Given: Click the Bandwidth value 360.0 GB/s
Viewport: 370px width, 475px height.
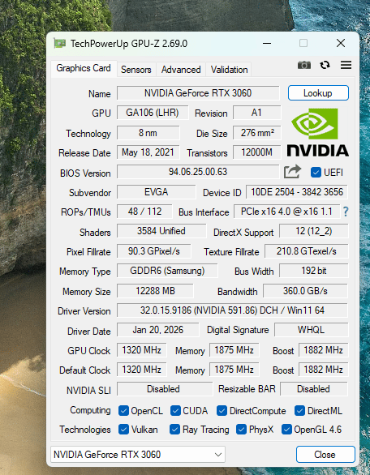Looking at the screenshot, I should click(x=305, y=291).
